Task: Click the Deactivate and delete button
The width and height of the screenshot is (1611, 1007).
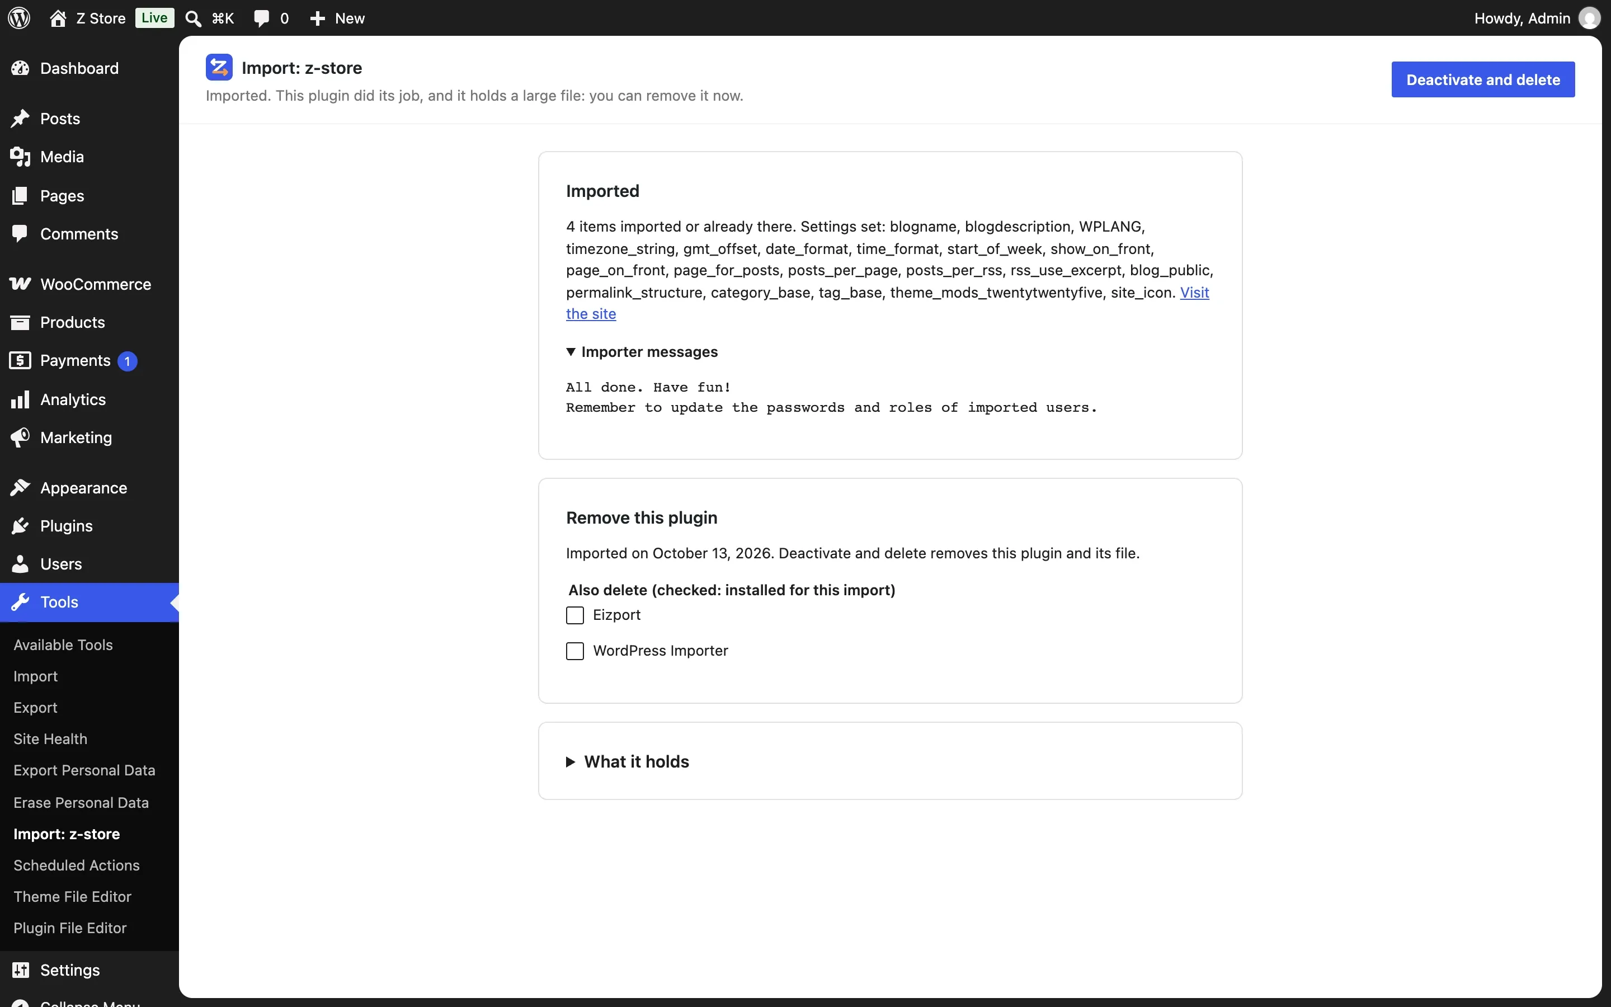Action: [x=1482, y=79]
